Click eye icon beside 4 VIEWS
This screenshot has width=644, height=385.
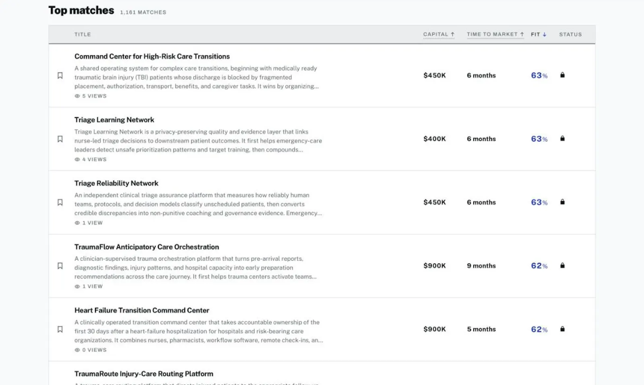77,159
